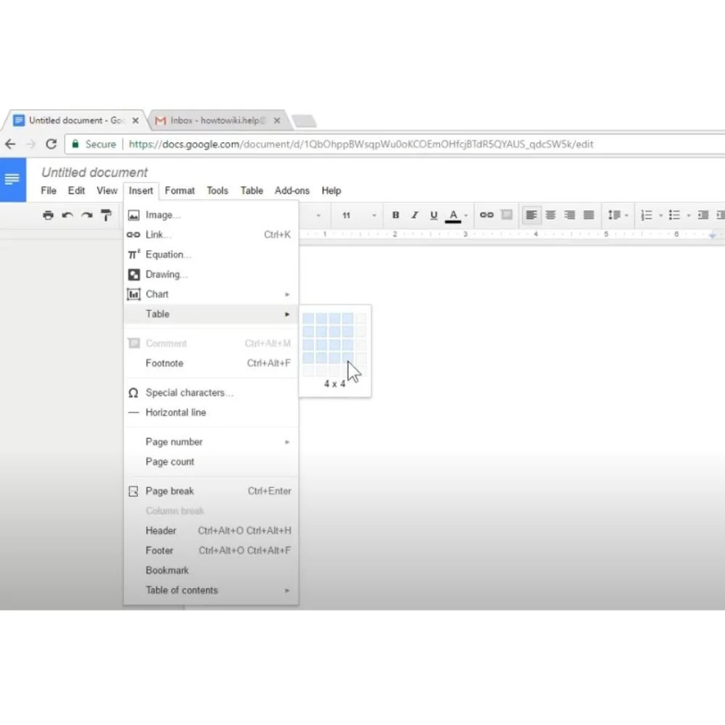Image resolution: width=725 pixels, height=725 pixels.
Task: Click the Print icon in toolbar
Action: coord(48,215)
